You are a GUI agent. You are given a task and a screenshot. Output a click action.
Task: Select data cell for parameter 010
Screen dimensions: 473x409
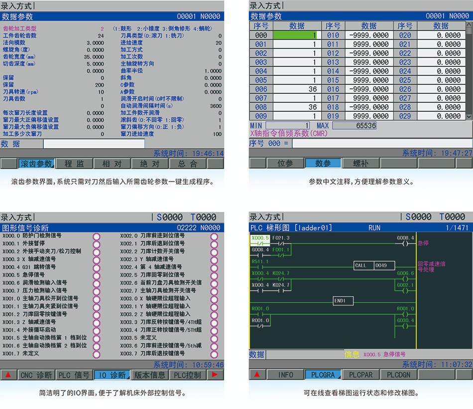click(368, 35)
